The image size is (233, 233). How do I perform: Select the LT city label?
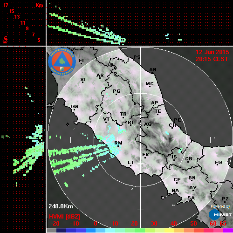[131, 163]
